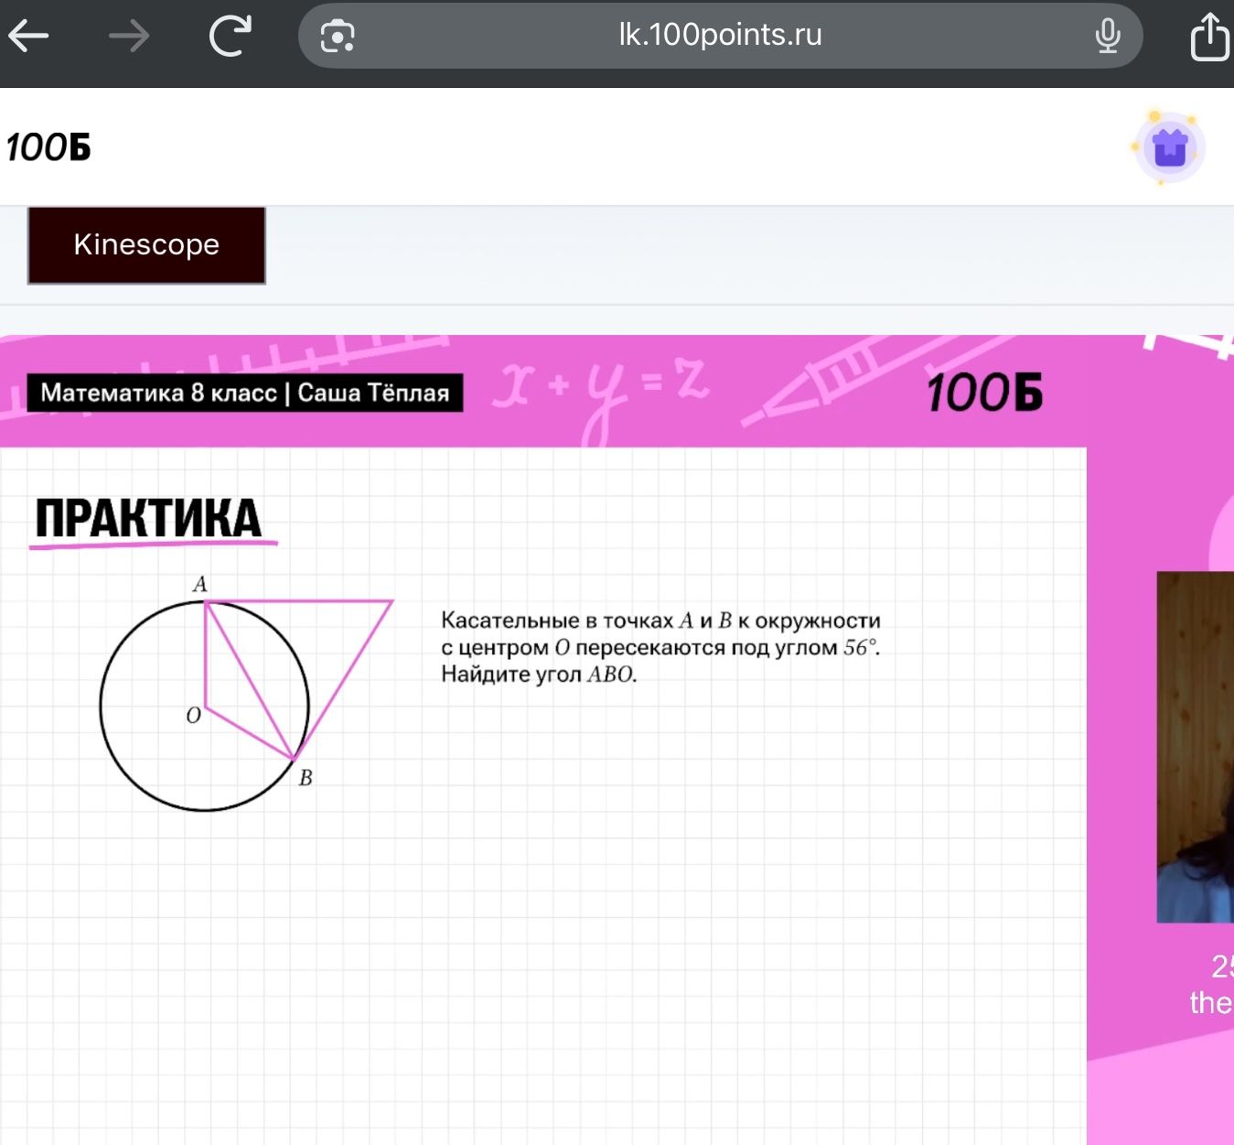Image resolution: width=1234 pixels, height=1145 pixels.
Task: Click the problem text about Касательные
Action: click(660, 647)
